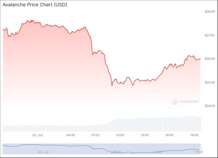The height and width of the screenshot is (158, 218).
Task: Click the 13:00 time axis label
Action: click(145, 135)
